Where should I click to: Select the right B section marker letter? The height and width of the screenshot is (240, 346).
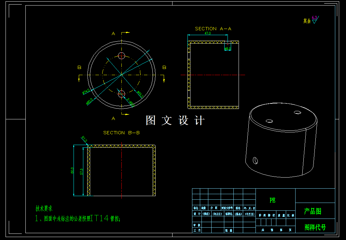[164, 67]
